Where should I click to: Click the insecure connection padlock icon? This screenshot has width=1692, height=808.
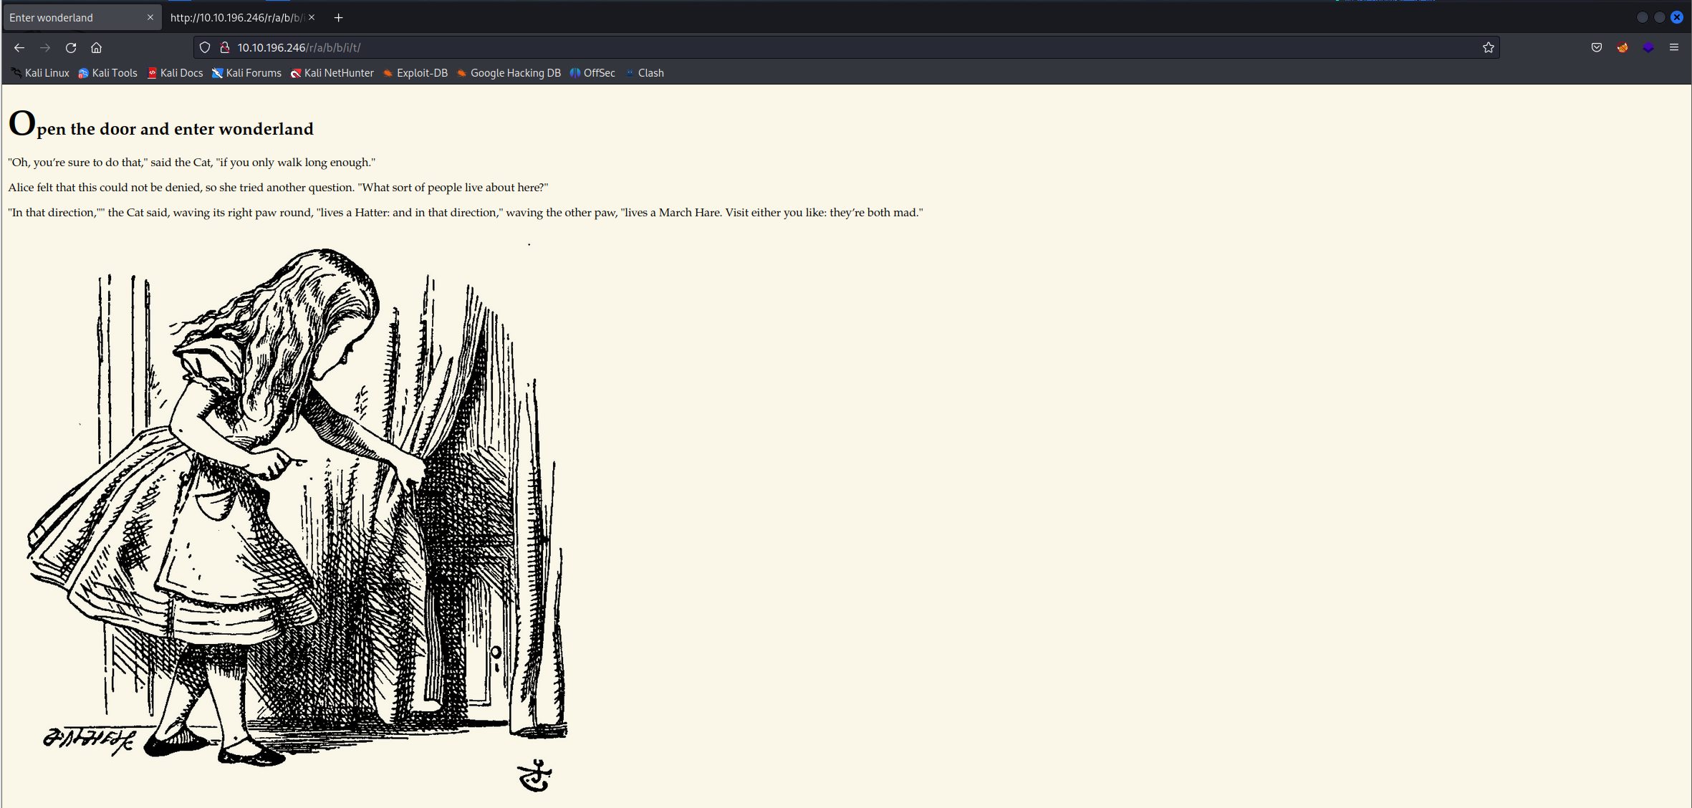click(225, 47)
